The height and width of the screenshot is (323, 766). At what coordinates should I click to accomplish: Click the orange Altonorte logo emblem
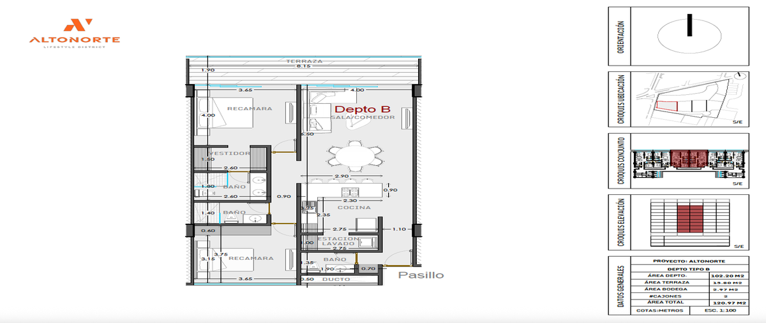(x=75, y=25)
